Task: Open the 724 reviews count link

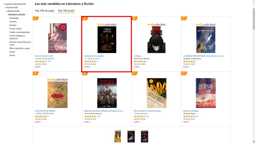Action: (x=49, y=61)
